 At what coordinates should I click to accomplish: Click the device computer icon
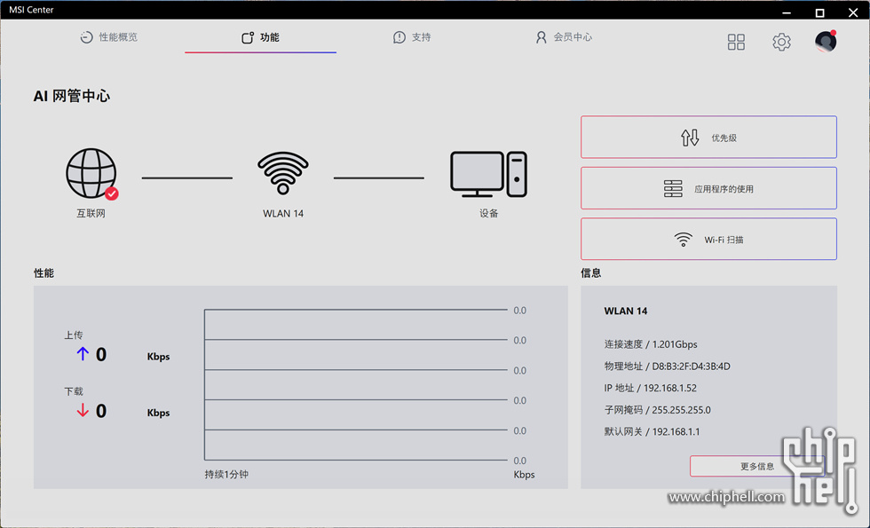pos(488,173)
